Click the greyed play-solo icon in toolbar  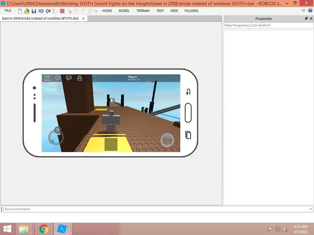pos(55,11)
